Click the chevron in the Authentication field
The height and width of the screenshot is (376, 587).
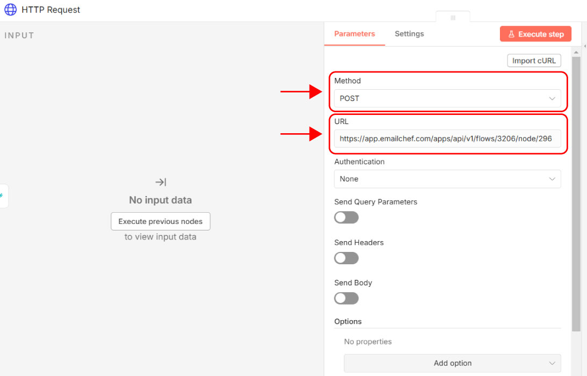tap(552, 179)
